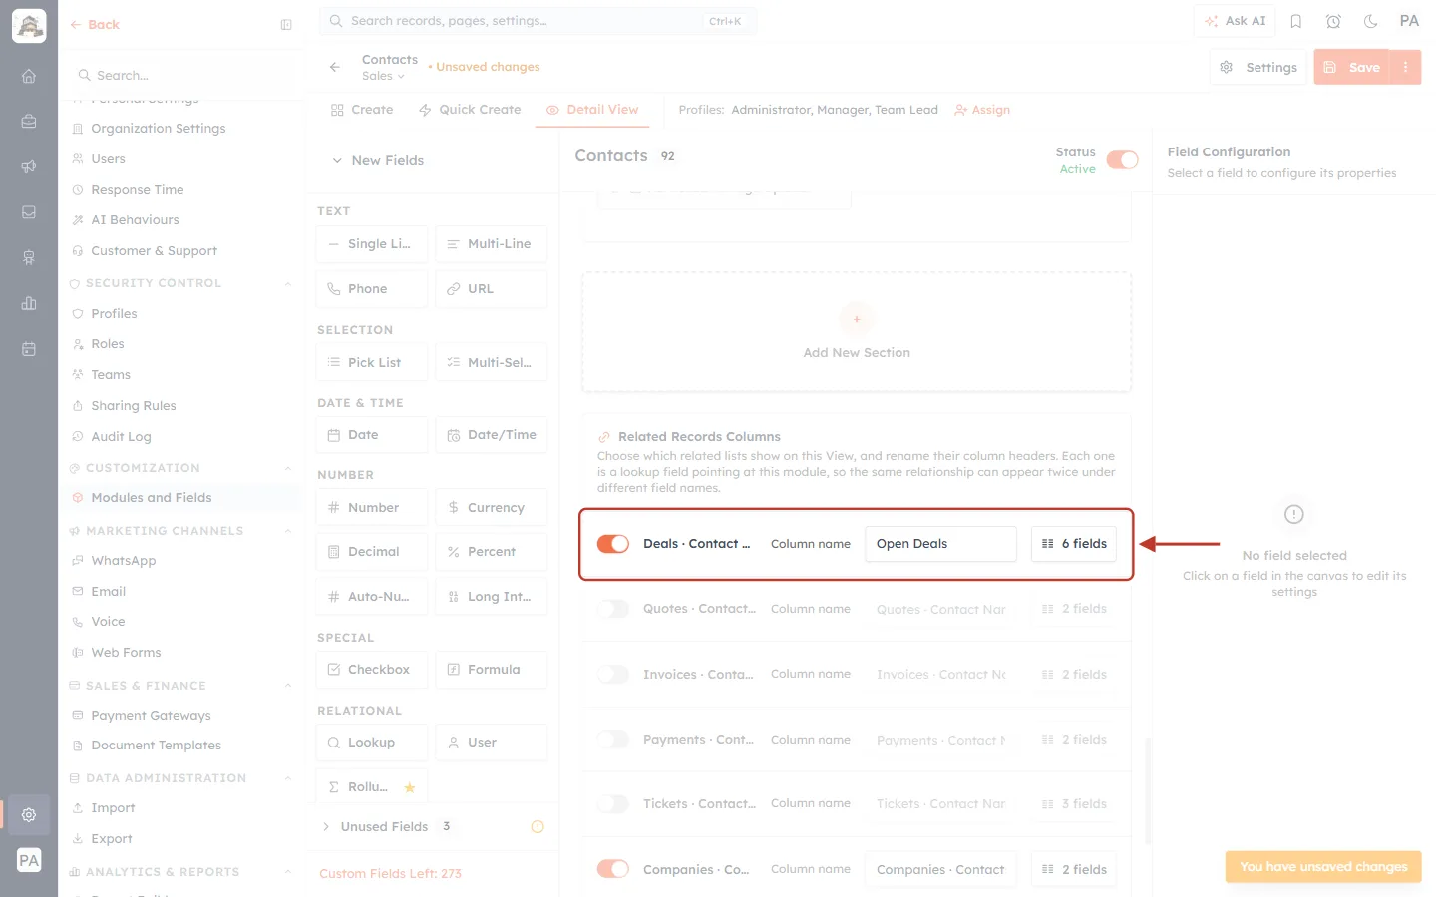Switch to dark mode moon icon
Viewport: 1436px width, 897px height.
(1371, 21)
